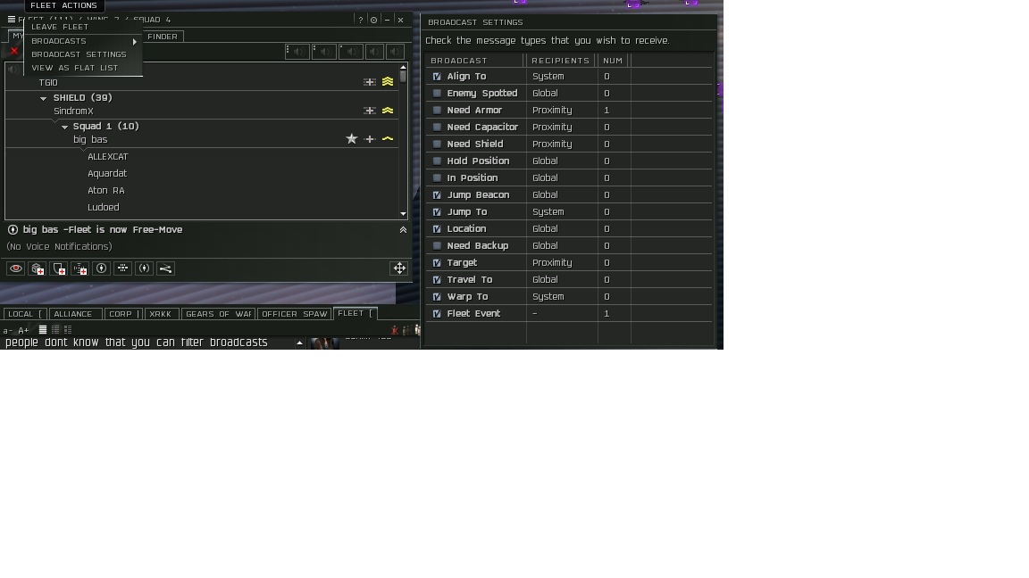This screenshot has width=1029, height=578.
Task: Select fleet member ALLEXCAT
Action: coord(107,157)
